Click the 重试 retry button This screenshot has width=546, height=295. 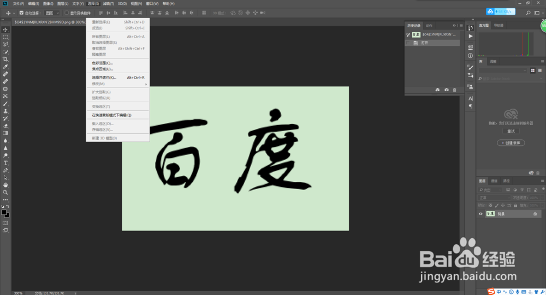(x=511, y=131)
